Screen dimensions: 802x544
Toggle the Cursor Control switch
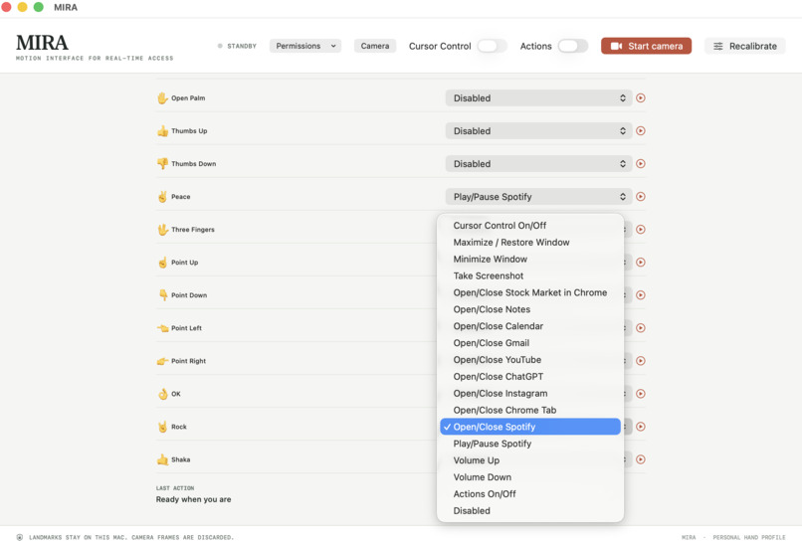tap(492, 46)
